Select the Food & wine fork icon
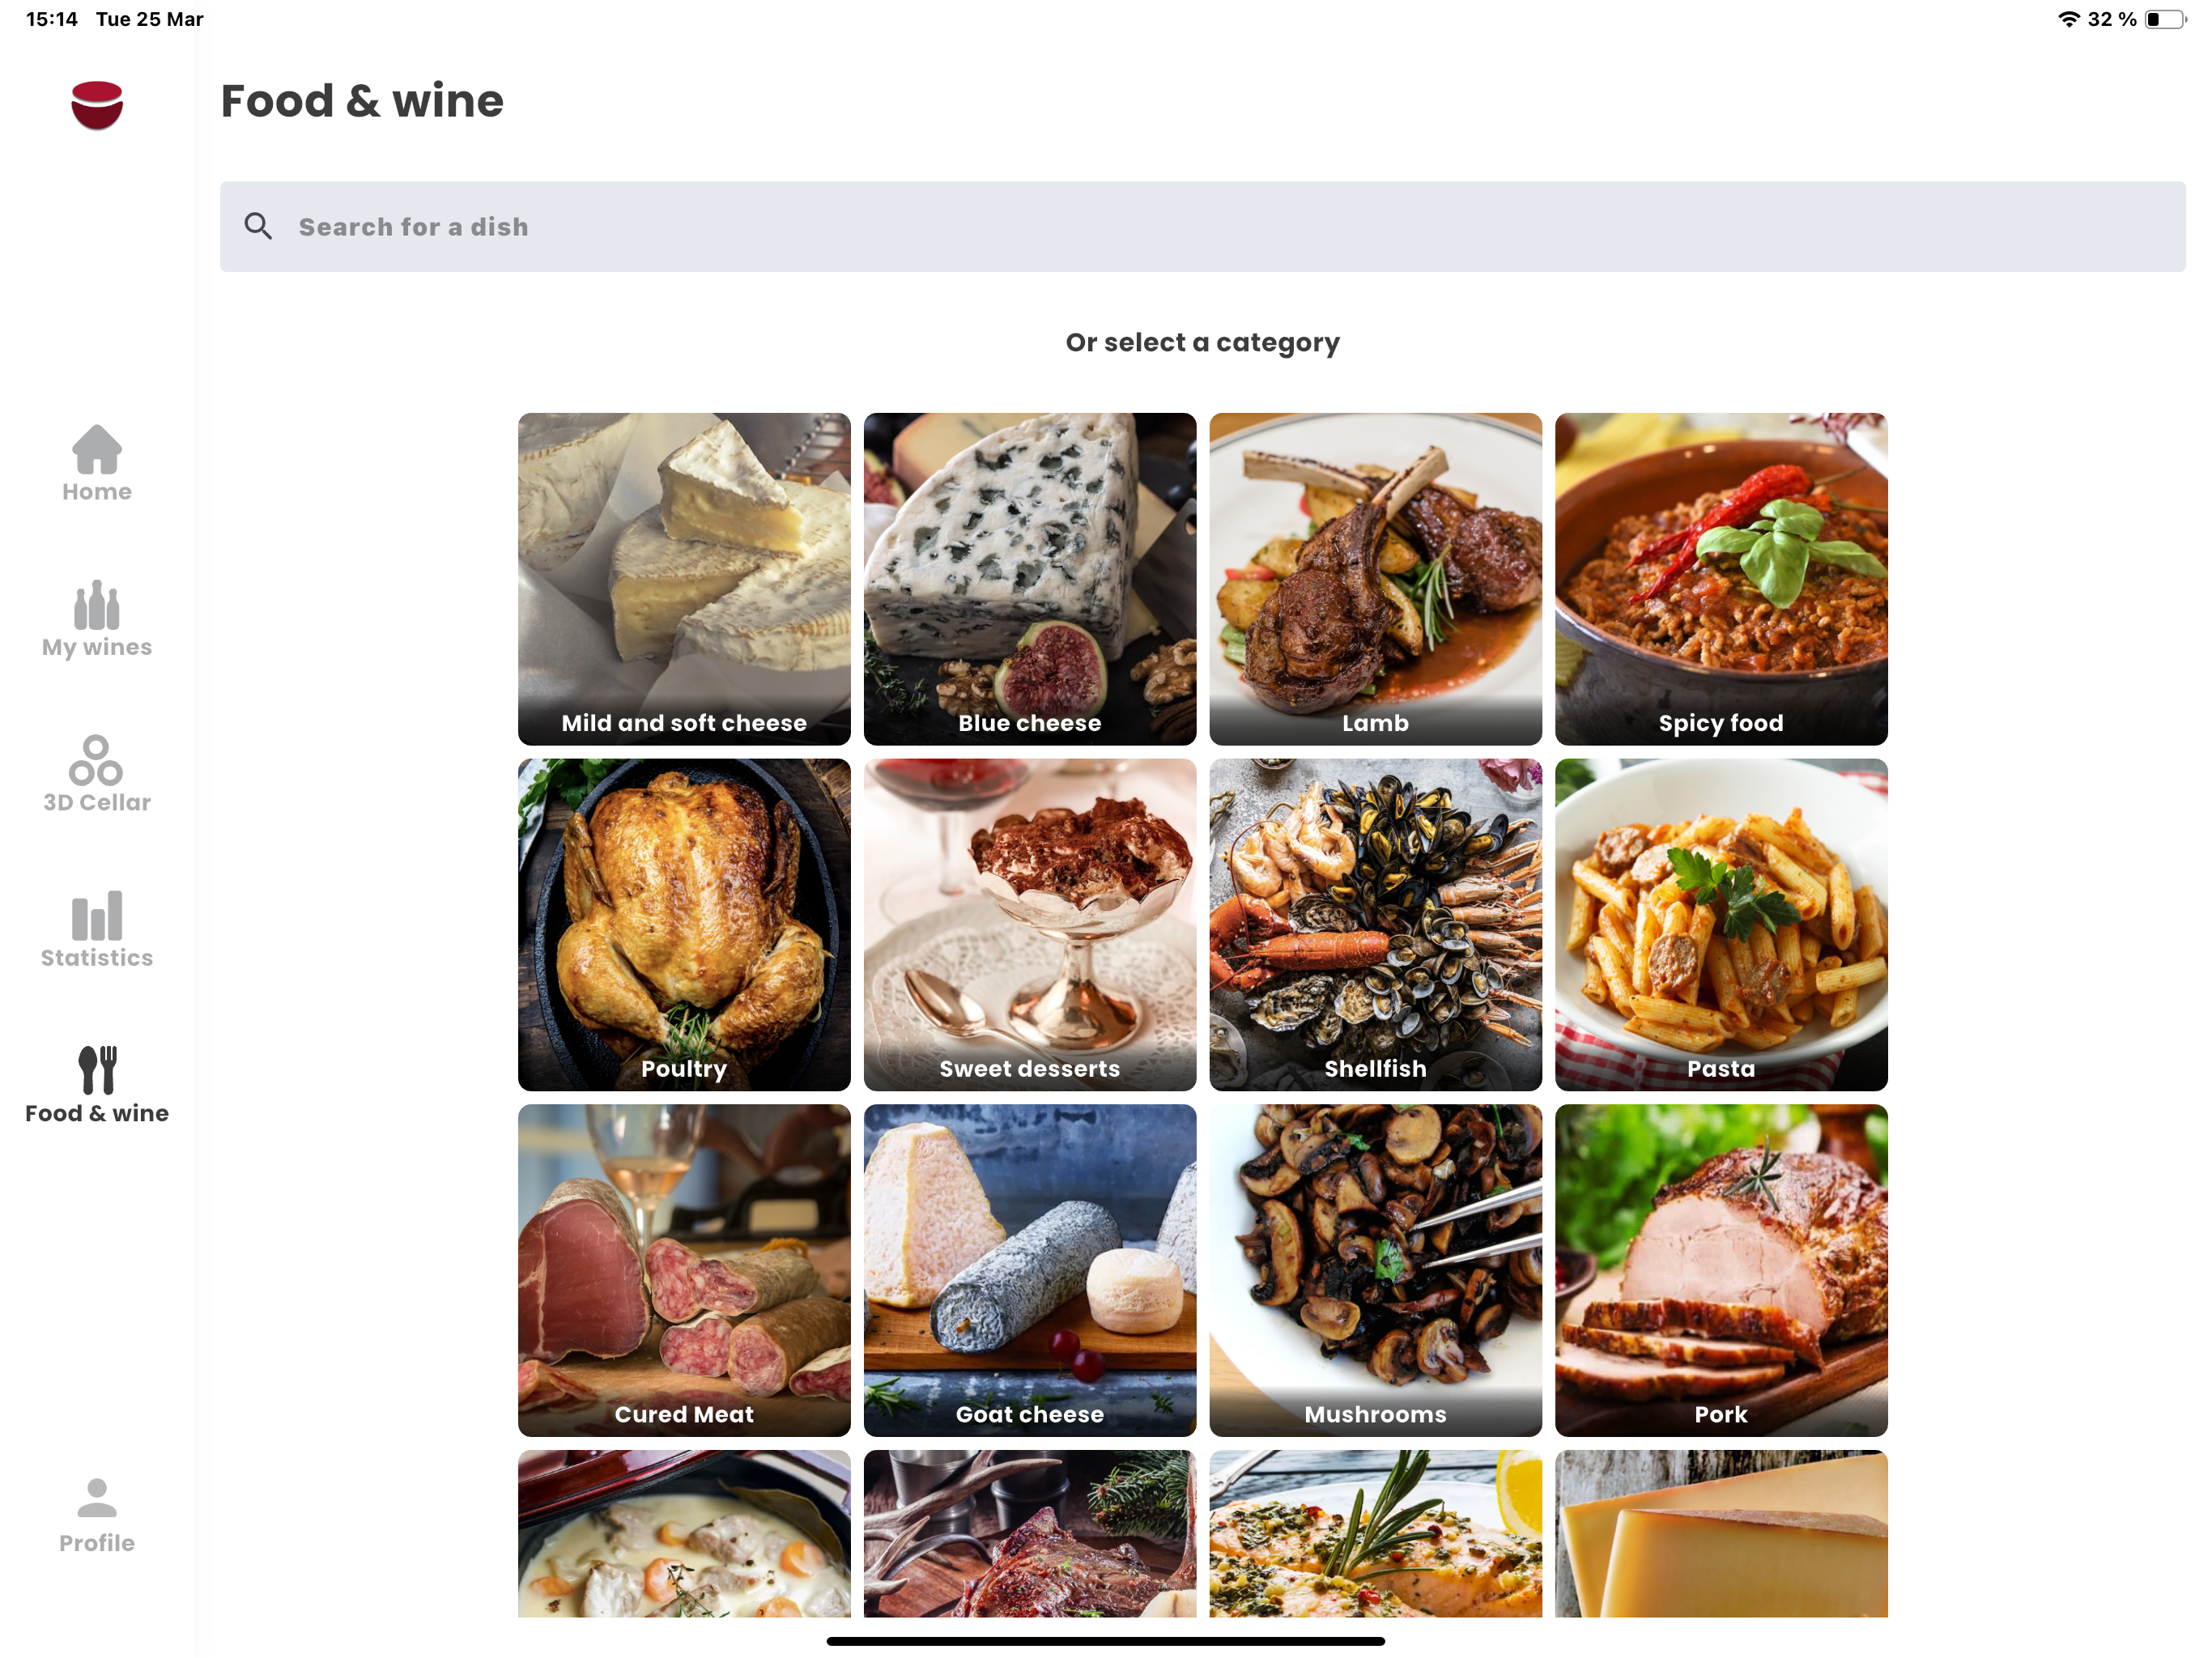Viewport: 2212px width, 1658px height. pyautogui.click(x=97, y=1070)
